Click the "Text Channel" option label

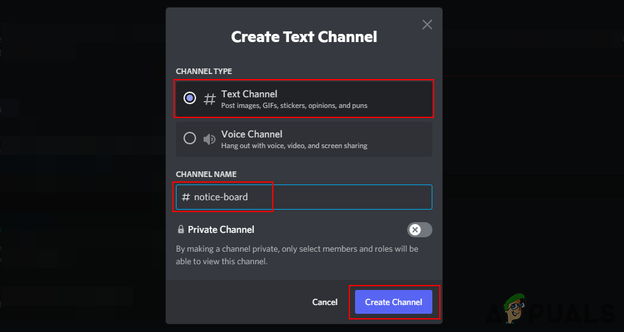tap(249, 94)
